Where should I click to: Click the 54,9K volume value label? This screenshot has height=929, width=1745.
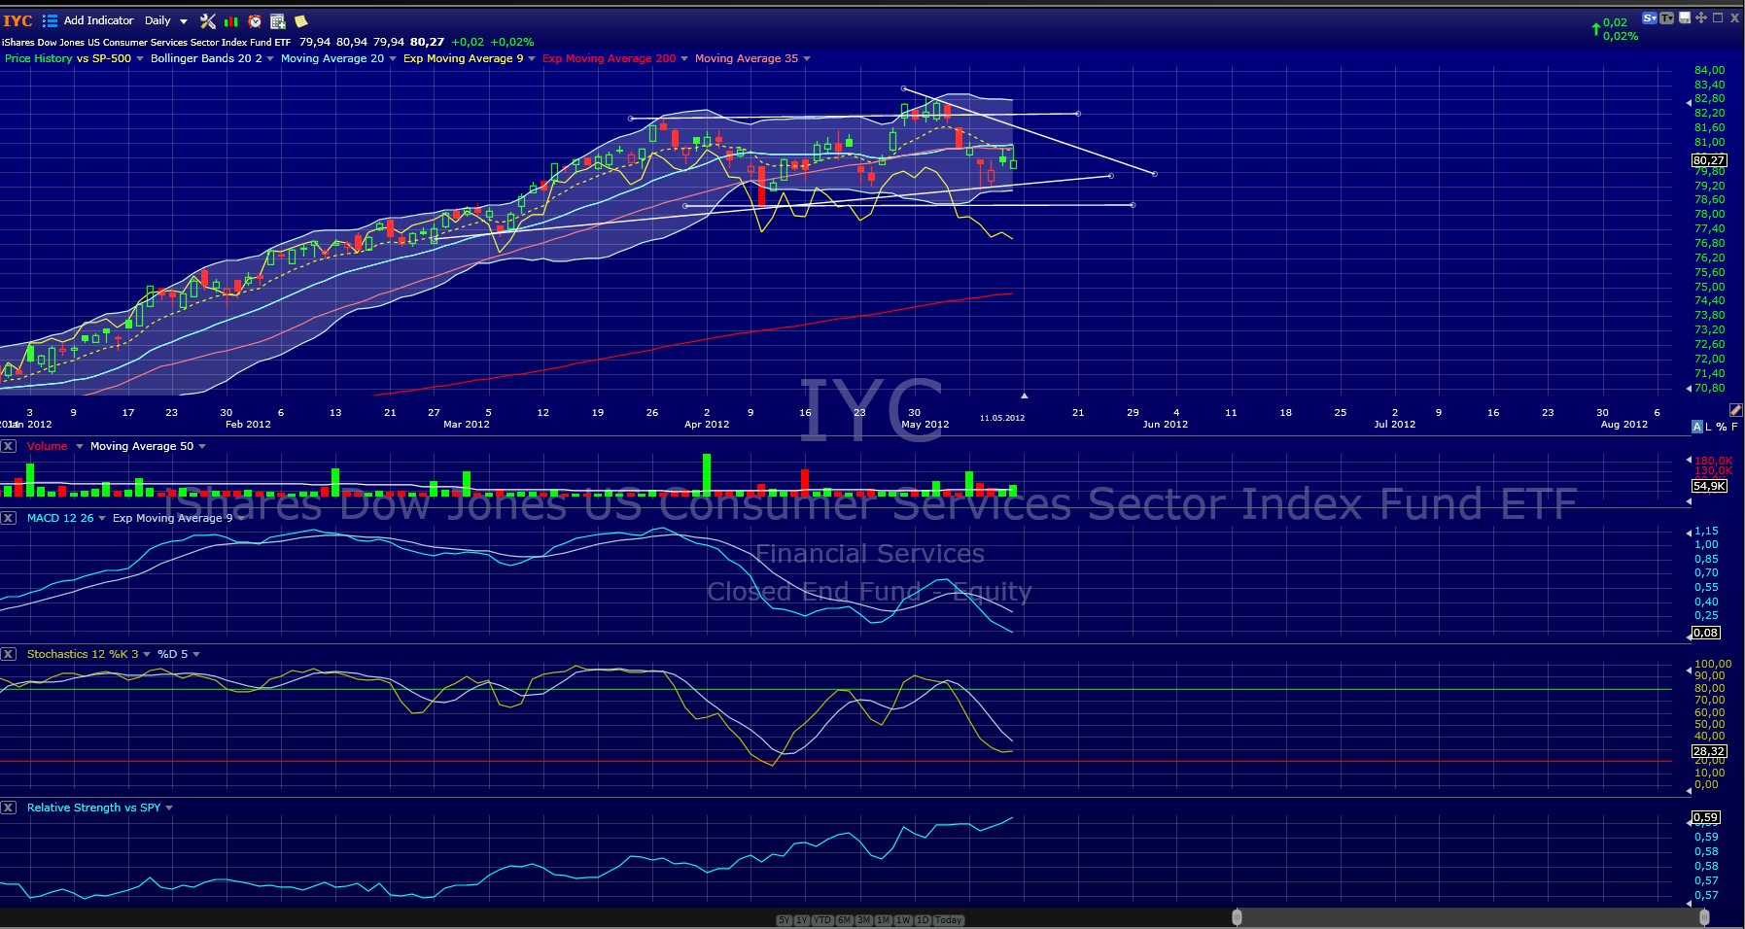click(1709, 486)
